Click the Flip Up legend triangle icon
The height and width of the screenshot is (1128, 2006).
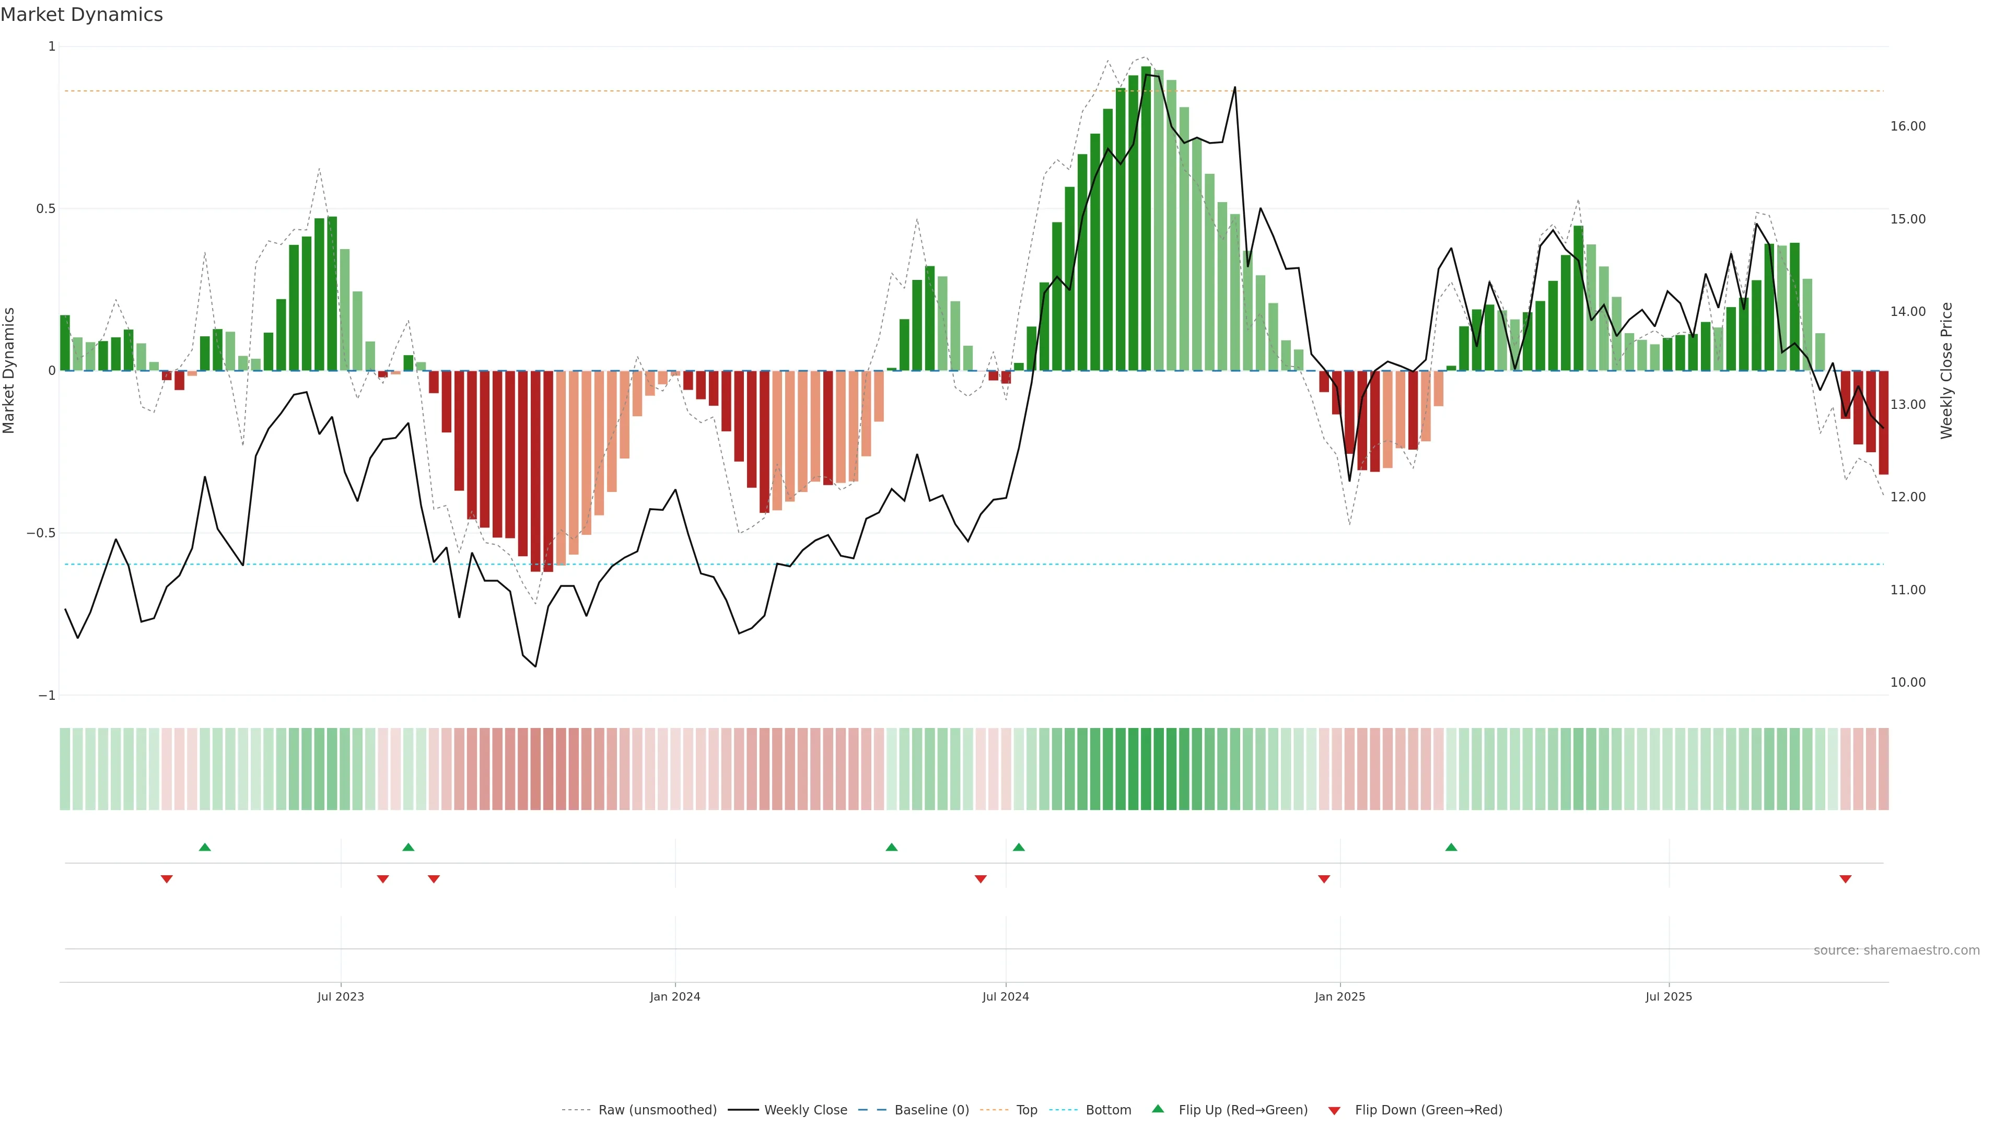coord(1158,1109)
